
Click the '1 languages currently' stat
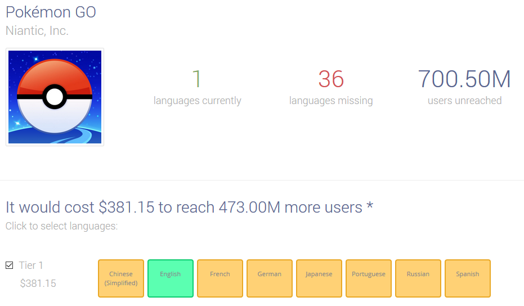(x=197, y=88)
